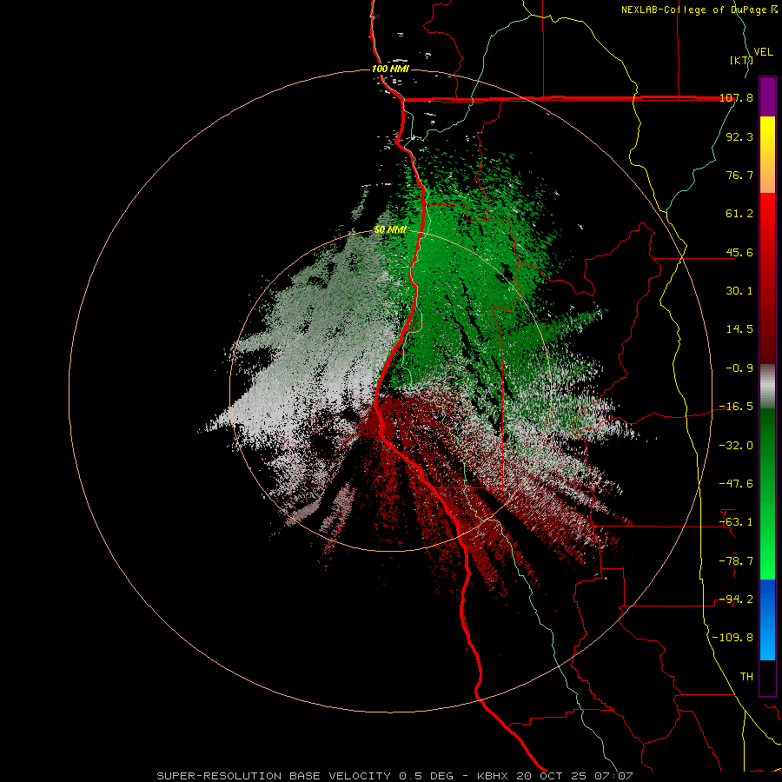Select the -94.2 legend value

[x=736, y=600]
